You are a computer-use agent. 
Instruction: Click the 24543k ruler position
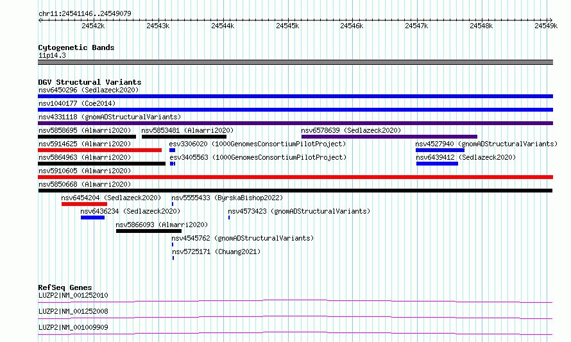[x=158, y=26]
